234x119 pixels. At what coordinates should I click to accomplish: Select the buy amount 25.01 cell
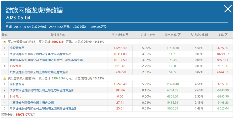(120, 108)
